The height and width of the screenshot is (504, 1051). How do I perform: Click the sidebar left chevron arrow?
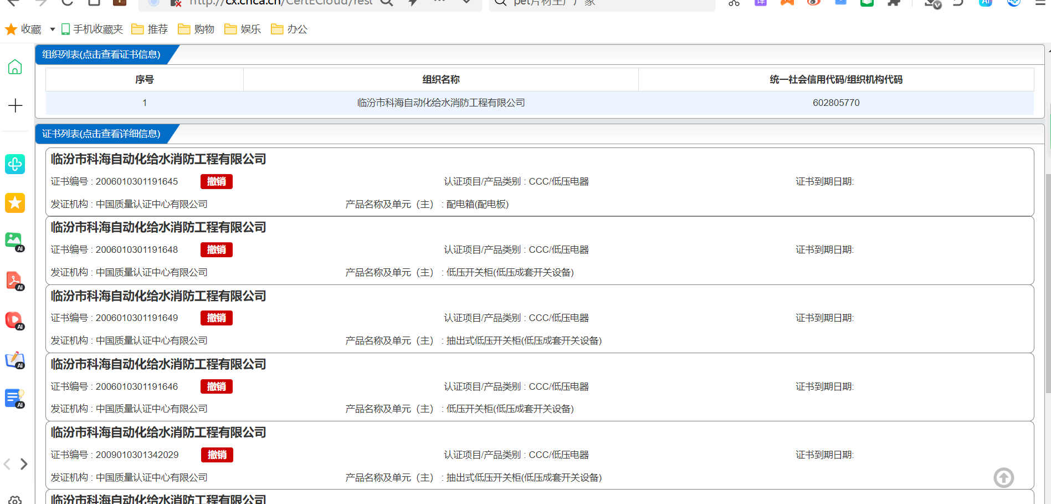7,464
